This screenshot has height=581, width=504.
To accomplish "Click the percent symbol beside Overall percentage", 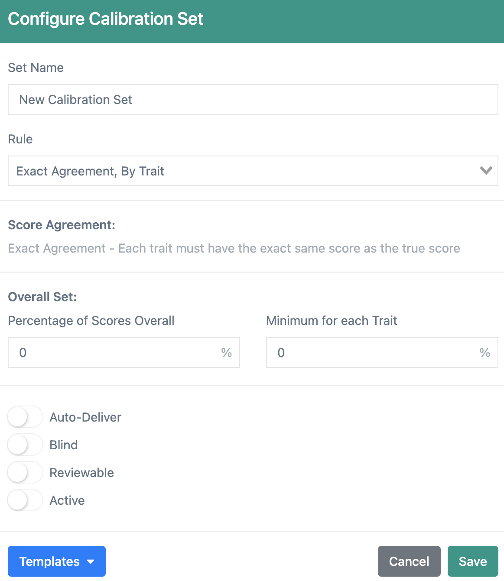I will (x=226, y=353).
